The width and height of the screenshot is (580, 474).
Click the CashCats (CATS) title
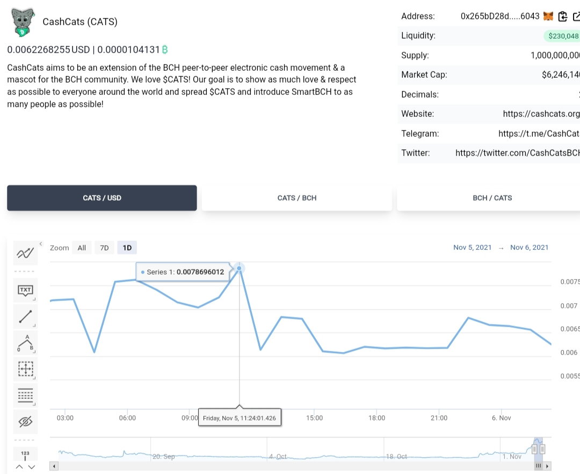[x=80, y=22]
